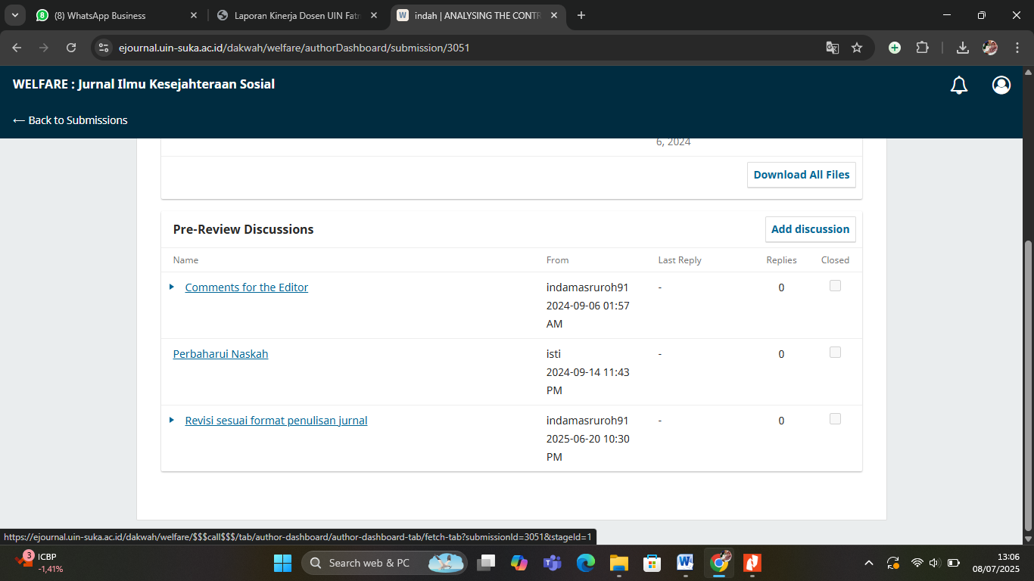This screenshot has width=1034, height=581.
Task: Open Microsoft Word from the taskbar
Action: 685,562
